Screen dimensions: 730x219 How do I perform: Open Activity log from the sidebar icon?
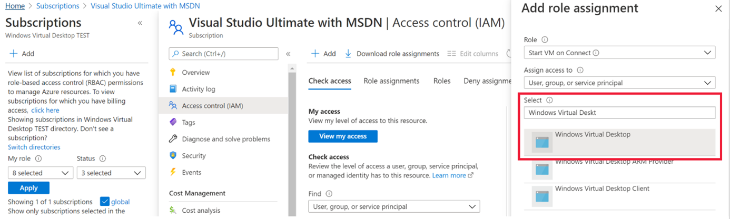coord(173,89)
